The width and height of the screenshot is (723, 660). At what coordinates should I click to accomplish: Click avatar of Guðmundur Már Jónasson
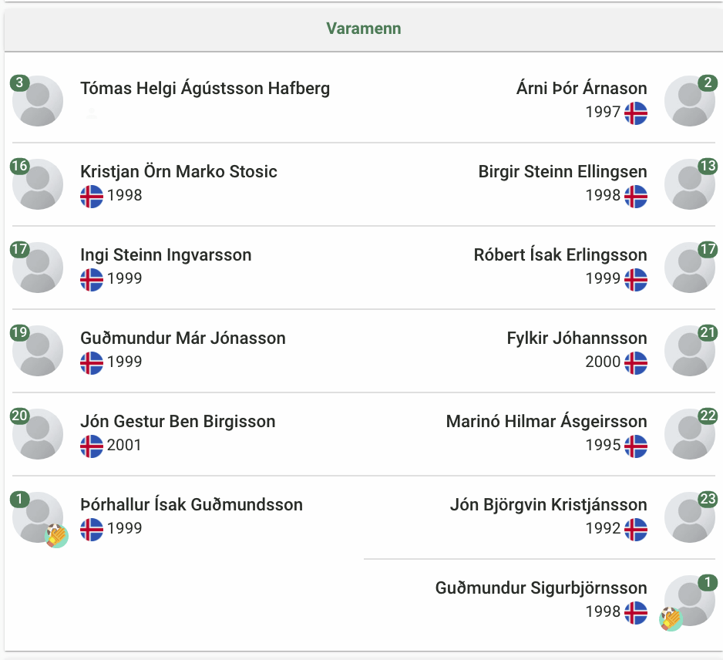pyautogui.click(x=38, y=351)
